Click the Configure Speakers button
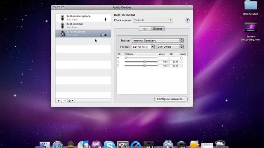 [171, 99]
